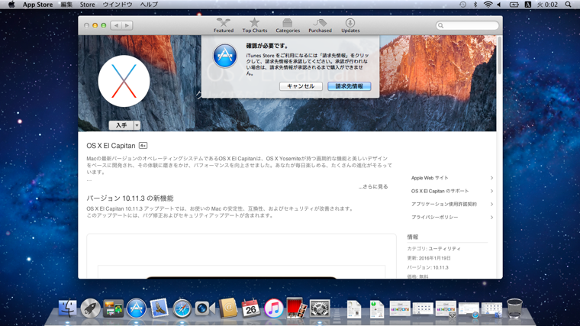Open the Store menu
Screen dimensions: 580x326
tap(87, 5)
